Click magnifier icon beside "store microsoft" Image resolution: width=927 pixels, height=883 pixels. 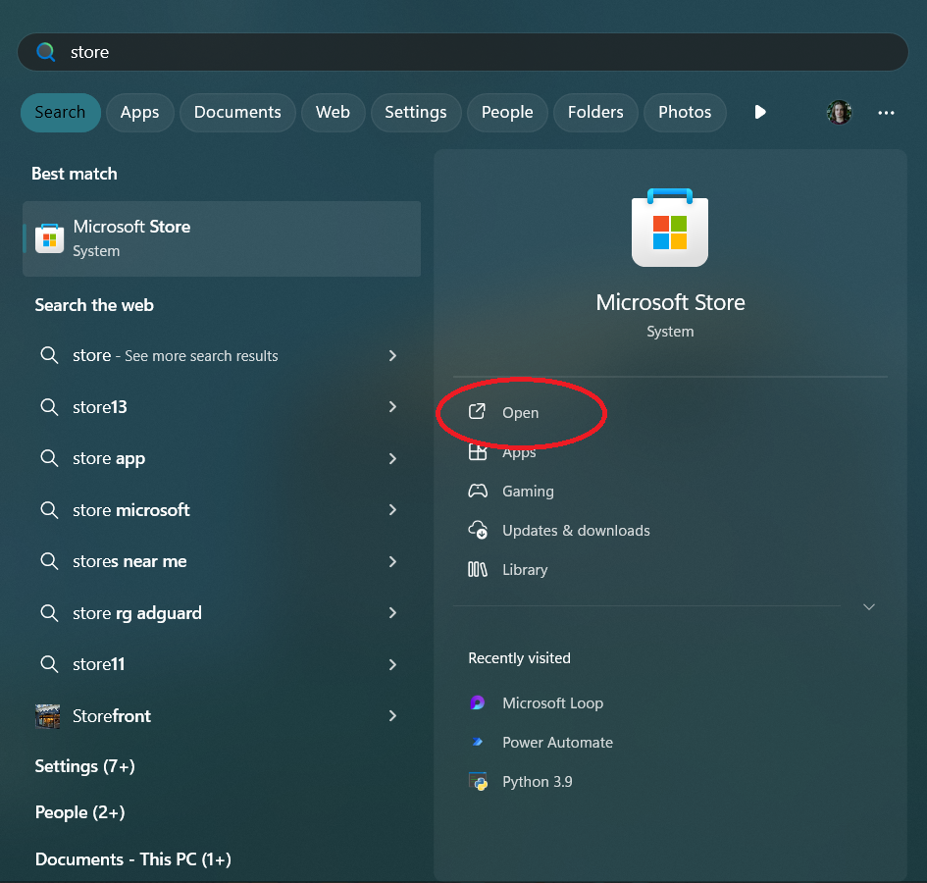pos(49,510)
